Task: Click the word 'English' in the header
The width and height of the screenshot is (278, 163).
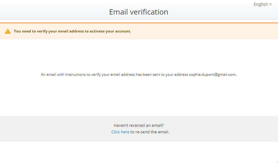Action: [261, 4]
